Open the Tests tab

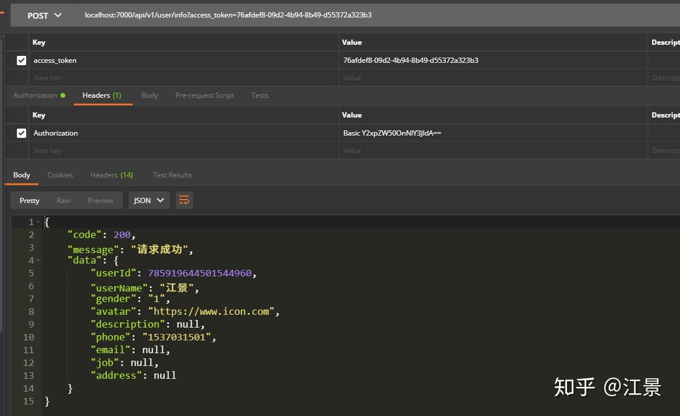click(x=260, y=95)
